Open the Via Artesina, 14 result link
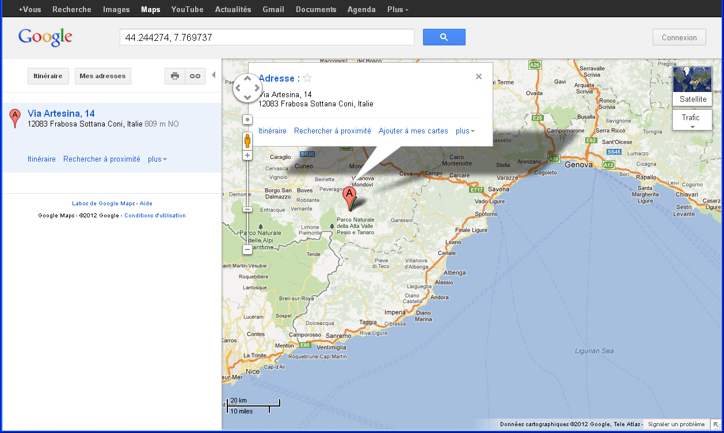The height and width of the screenshot is (433, 724). click(61, 113)
